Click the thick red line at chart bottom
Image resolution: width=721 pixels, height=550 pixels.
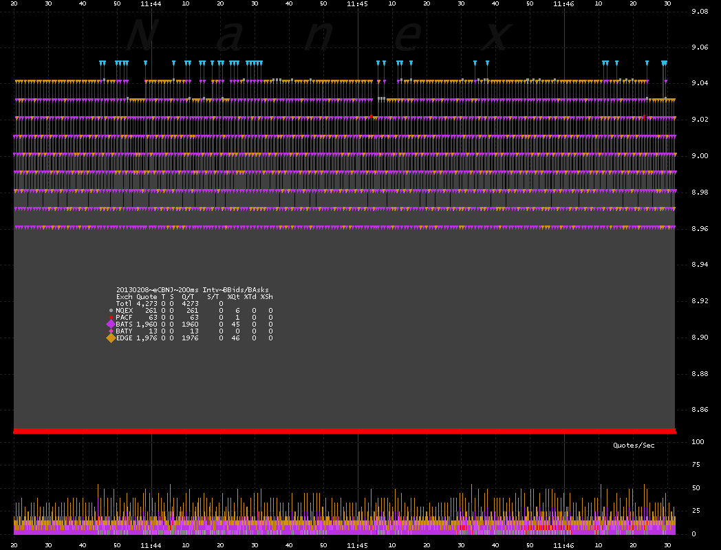point(345,431)
